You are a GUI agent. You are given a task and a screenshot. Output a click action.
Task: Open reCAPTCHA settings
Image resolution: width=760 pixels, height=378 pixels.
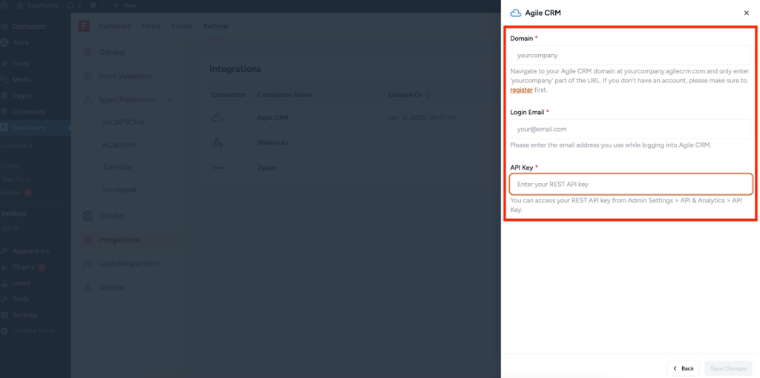(x=124, y=122)
